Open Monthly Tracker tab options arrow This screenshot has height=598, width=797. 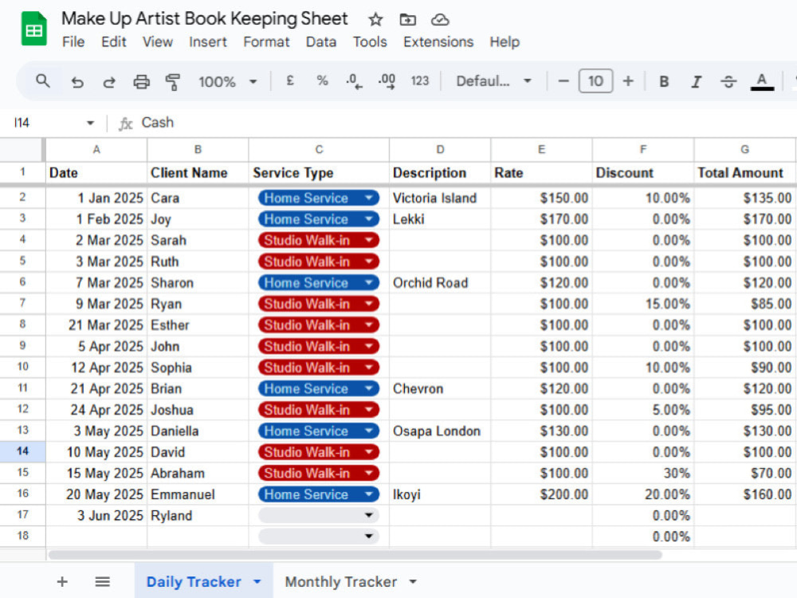point(413,582)
